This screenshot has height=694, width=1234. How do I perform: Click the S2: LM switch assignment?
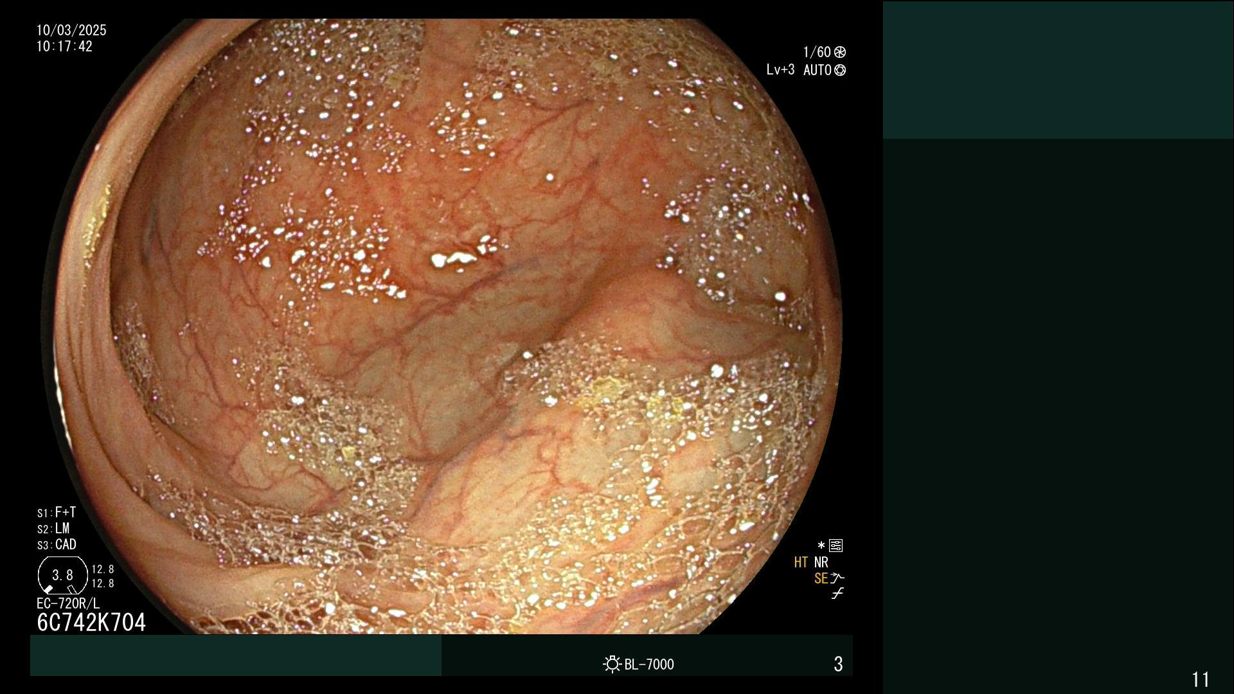53,528
